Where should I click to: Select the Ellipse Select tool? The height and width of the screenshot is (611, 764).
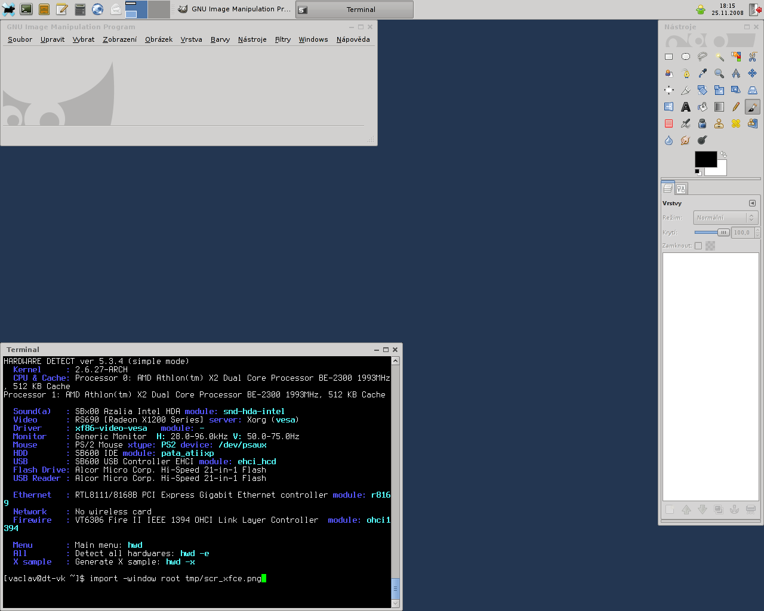686,57
